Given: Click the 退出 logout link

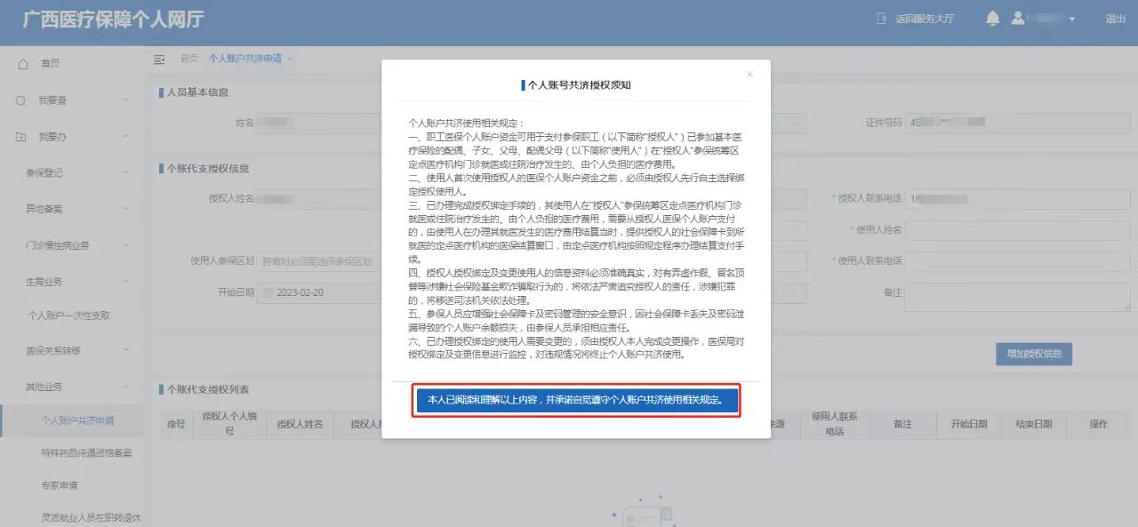Looking at the screenshot, I should pyautogui.click(x=1115, y=19).
